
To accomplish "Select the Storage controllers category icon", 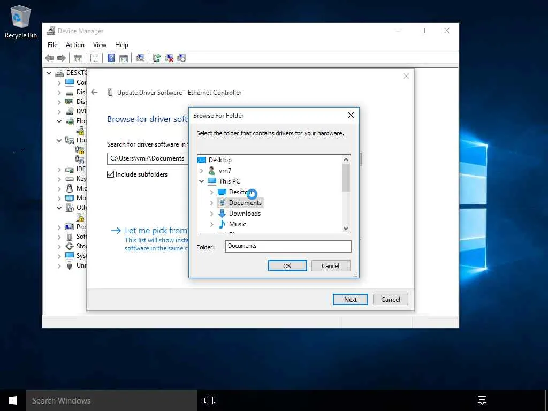I will 70,246.
